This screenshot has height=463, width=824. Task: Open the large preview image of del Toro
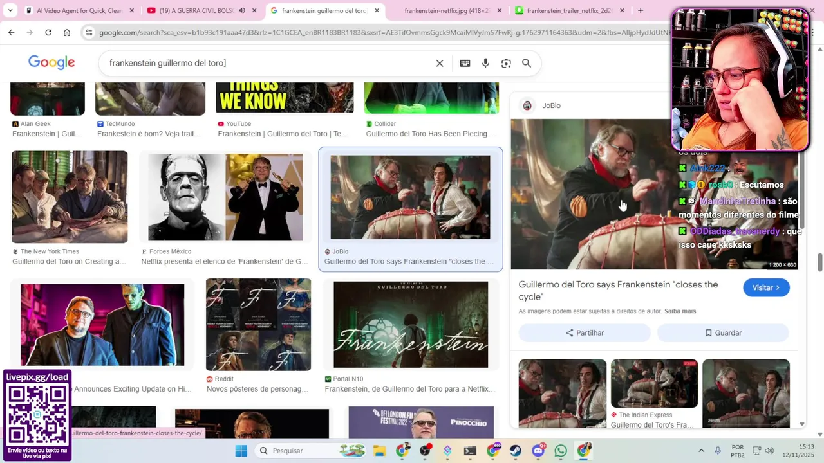click(654, 194)
